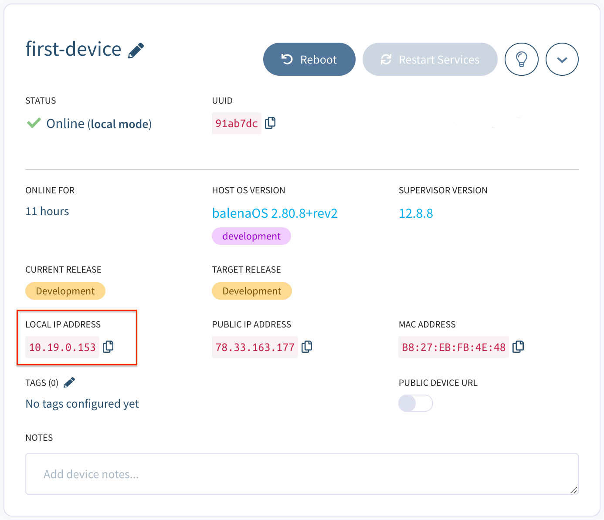Copy the UUID to clipboard
The height and width of the screenshot is (520, 604).
pos(270,123)
